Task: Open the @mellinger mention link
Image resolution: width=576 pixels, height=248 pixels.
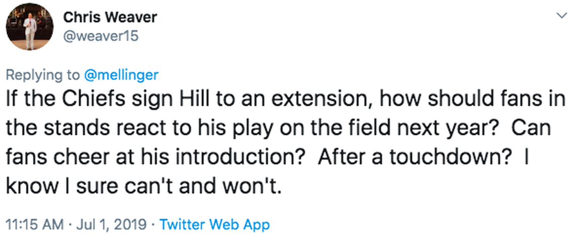Action: coord(121,75)
